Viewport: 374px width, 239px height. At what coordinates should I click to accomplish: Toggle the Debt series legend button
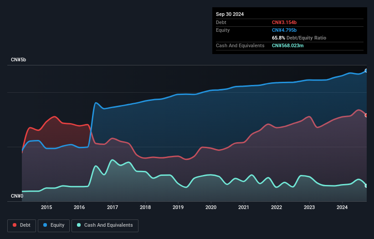click(21, 225)
